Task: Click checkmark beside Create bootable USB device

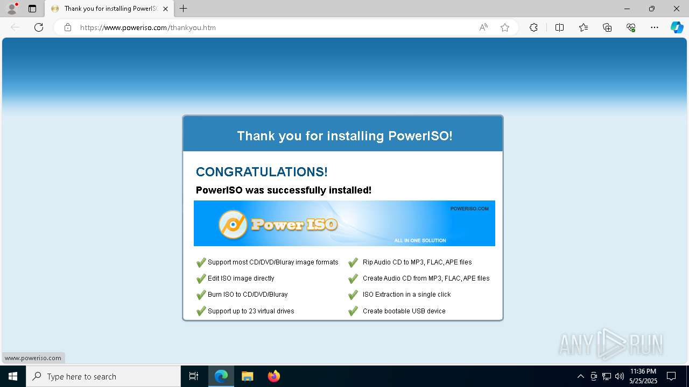Action: tap(353, 311)
